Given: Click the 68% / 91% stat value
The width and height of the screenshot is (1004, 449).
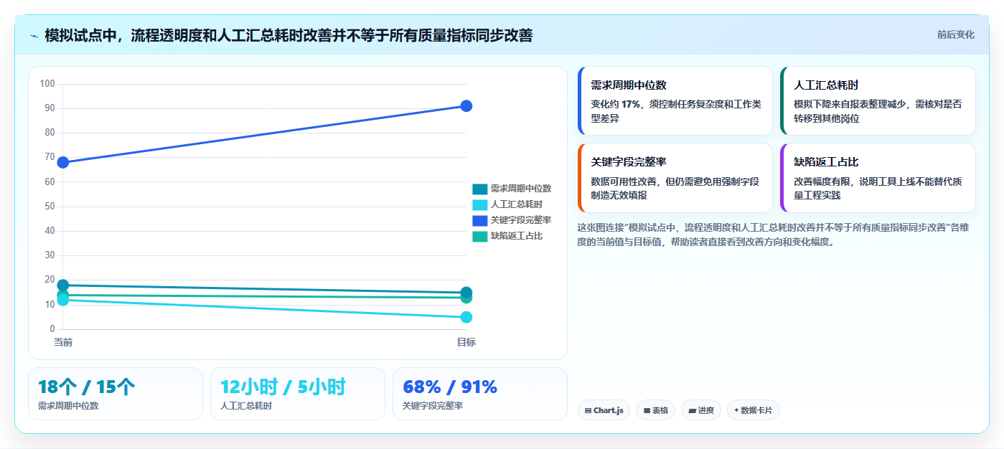Looking at the screenshot, I should (x=450, y=387).
